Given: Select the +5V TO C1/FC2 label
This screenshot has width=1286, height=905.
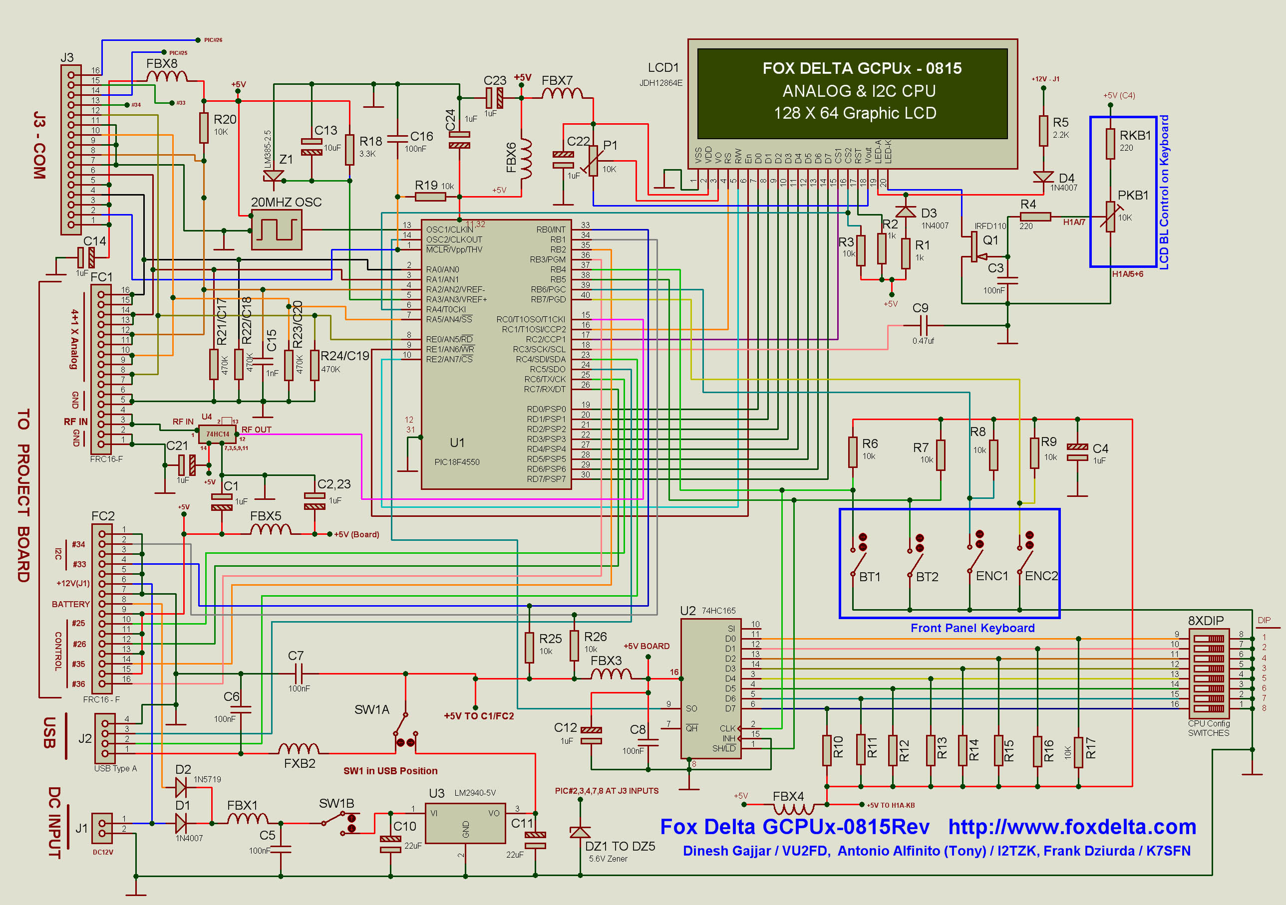Looking at the screenshot, I should pos(479,716).
